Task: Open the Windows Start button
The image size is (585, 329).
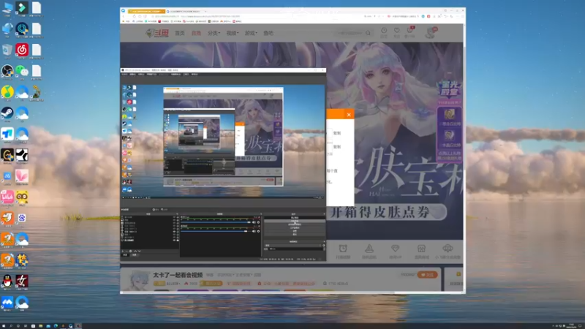Action: pos(4,326)
